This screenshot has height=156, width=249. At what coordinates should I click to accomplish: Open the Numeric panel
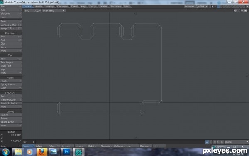107,146
